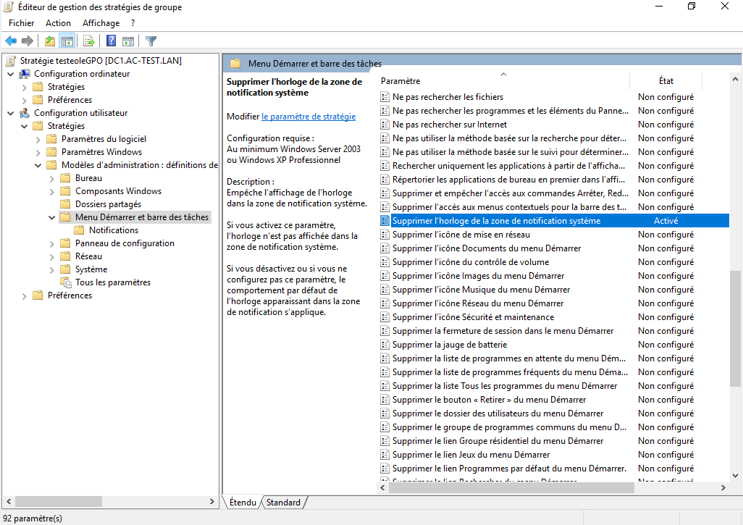This screenshot has width=743, height=525.
Task: Select 'Supprimer l'icône Sécurité et maintenance' policy
Action: (473, 317)
